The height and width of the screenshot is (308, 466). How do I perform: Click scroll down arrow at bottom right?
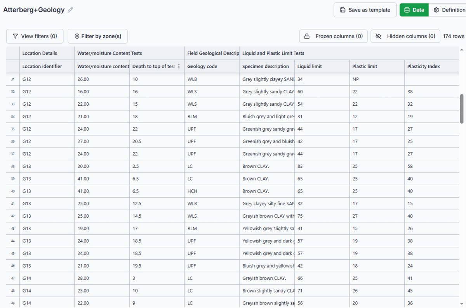(462, 303)
